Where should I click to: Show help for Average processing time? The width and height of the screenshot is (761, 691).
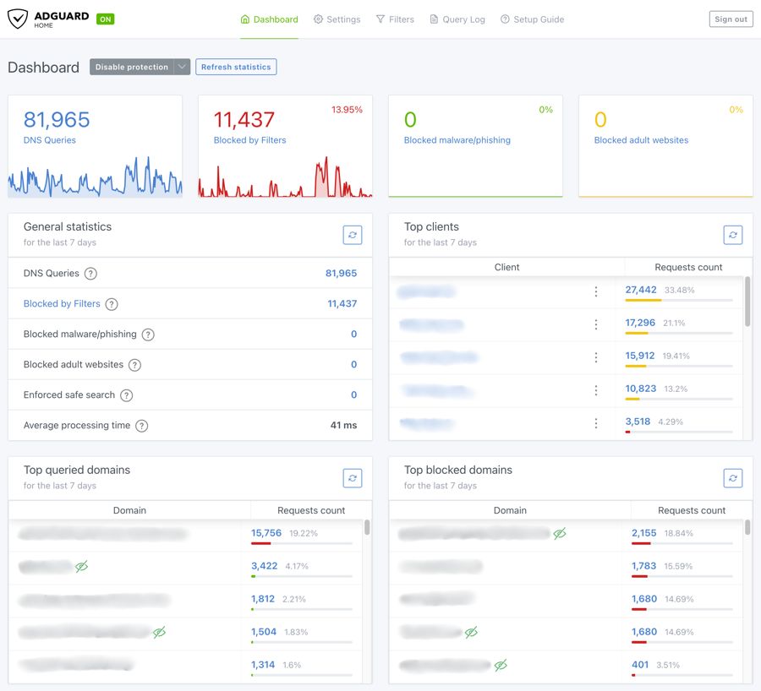(141, 426)
